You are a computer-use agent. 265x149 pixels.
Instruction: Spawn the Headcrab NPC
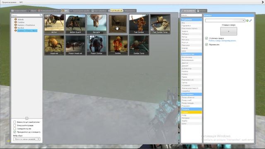click(54, 45)
